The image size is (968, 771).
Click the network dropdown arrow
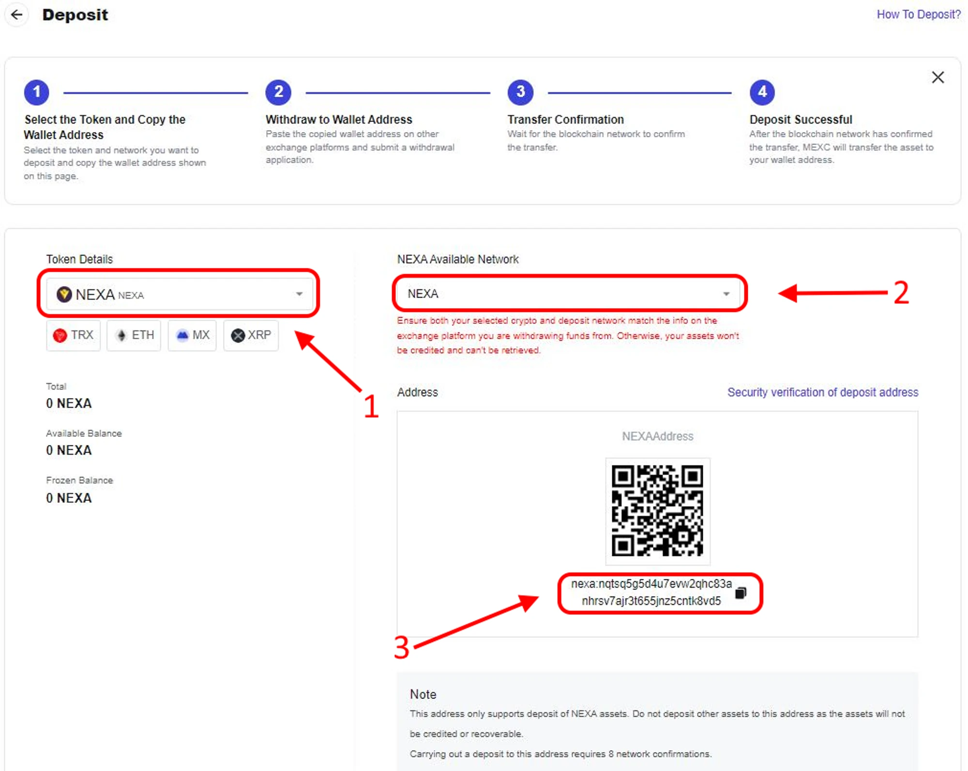[726, 294]
